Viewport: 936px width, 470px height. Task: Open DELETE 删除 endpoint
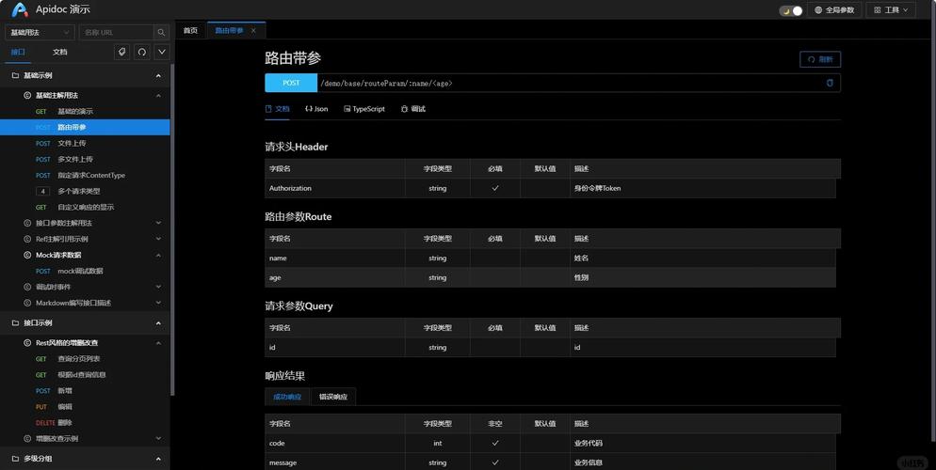(x=85, y=422)
